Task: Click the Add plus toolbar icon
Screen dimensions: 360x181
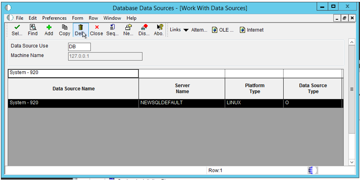Action: (x=49, y=28)
